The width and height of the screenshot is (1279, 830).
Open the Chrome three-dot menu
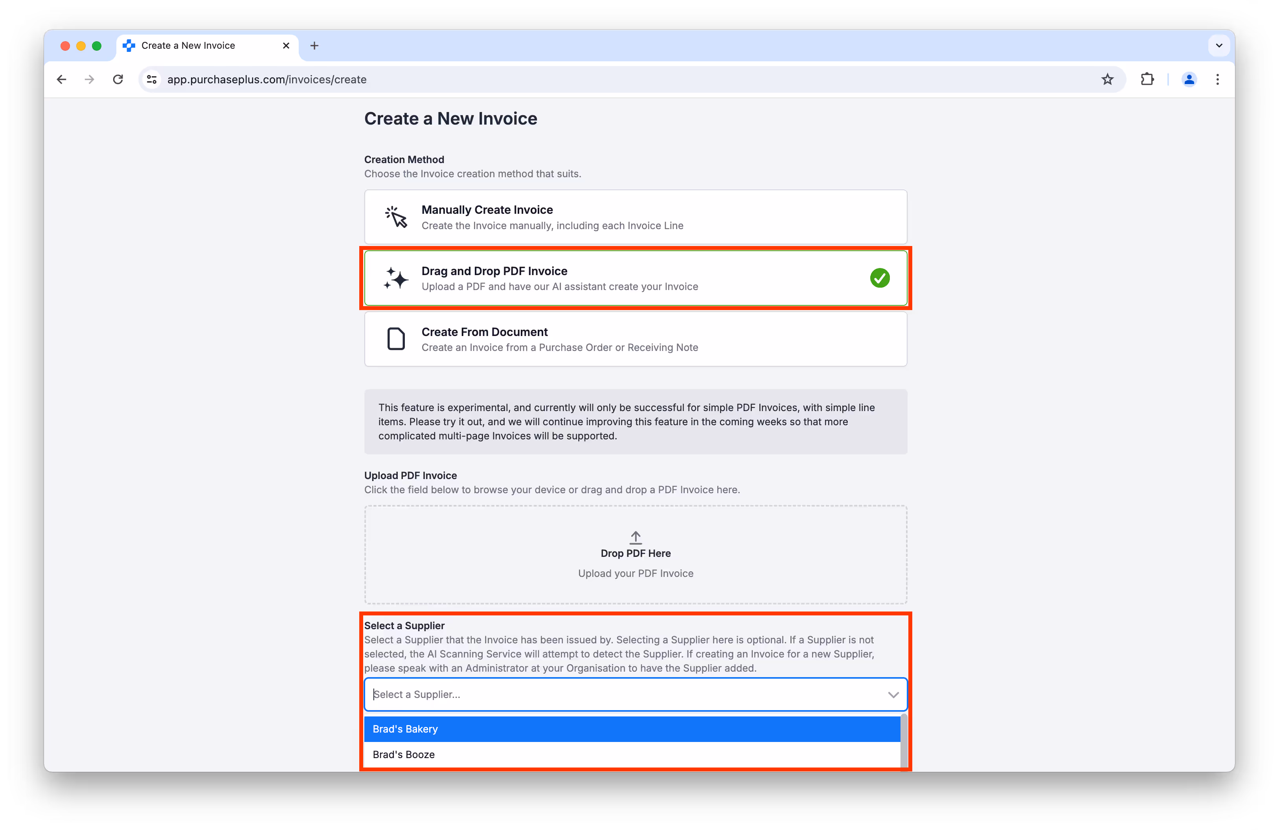(x=1217, y=79)
